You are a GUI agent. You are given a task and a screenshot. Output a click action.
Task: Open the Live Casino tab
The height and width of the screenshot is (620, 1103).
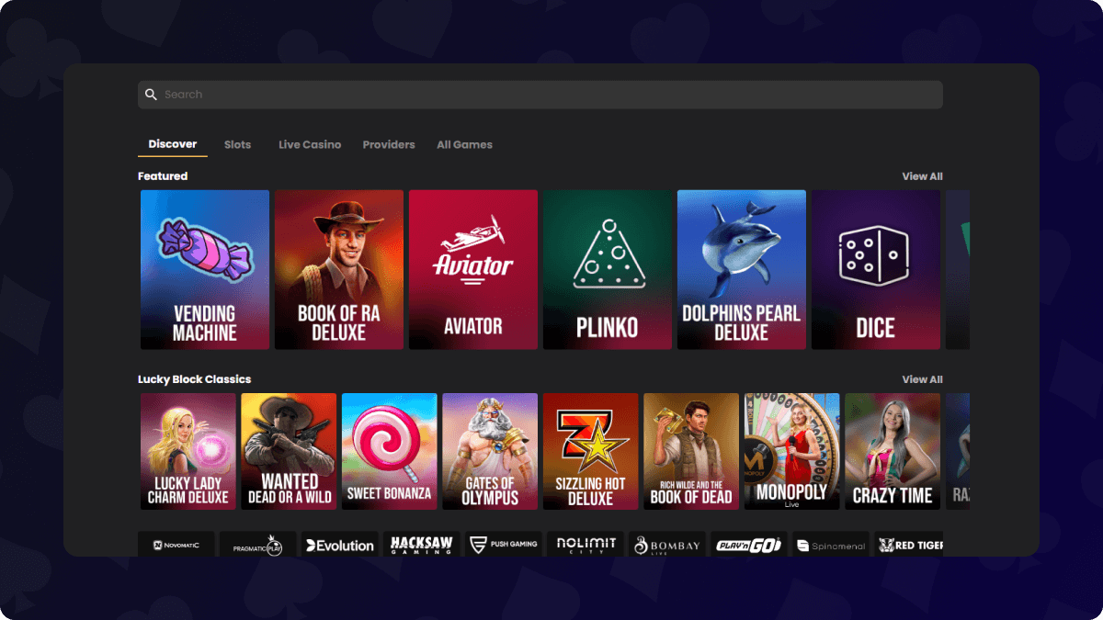pos(310,144)
